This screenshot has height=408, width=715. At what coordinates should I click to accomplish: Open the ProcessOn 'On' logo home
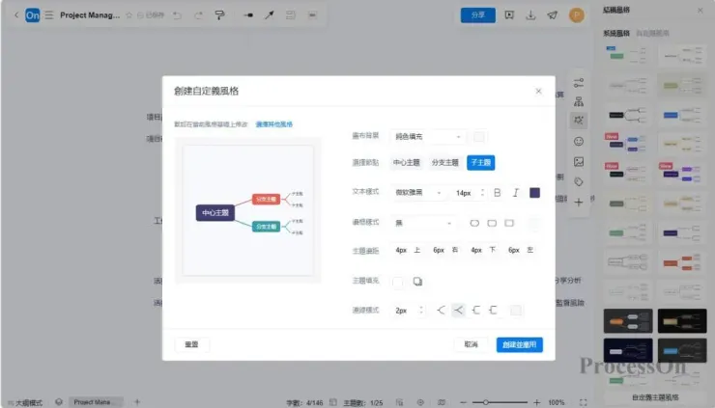[x=33, y=15]
